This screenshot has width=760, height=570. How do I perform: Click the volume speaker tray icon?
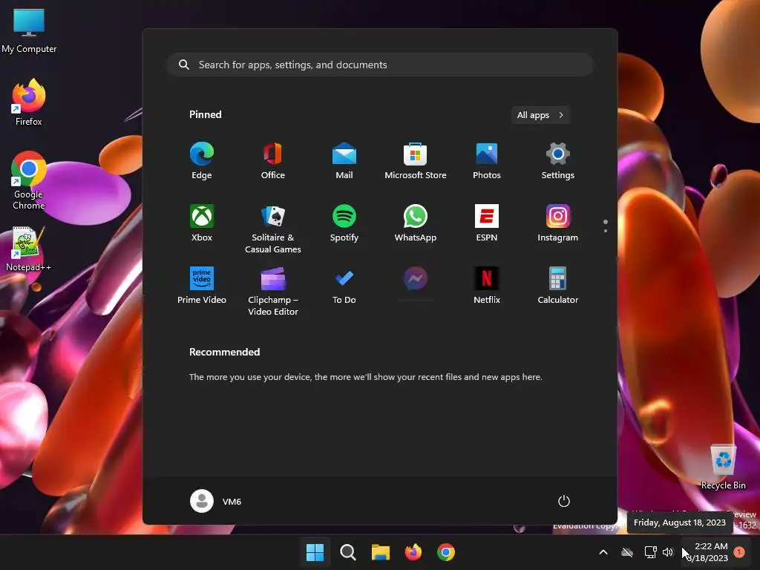tap(668, 552)
